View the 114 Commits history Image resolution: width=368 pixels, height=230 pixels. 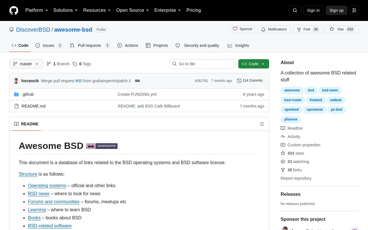tap(250, 81)
